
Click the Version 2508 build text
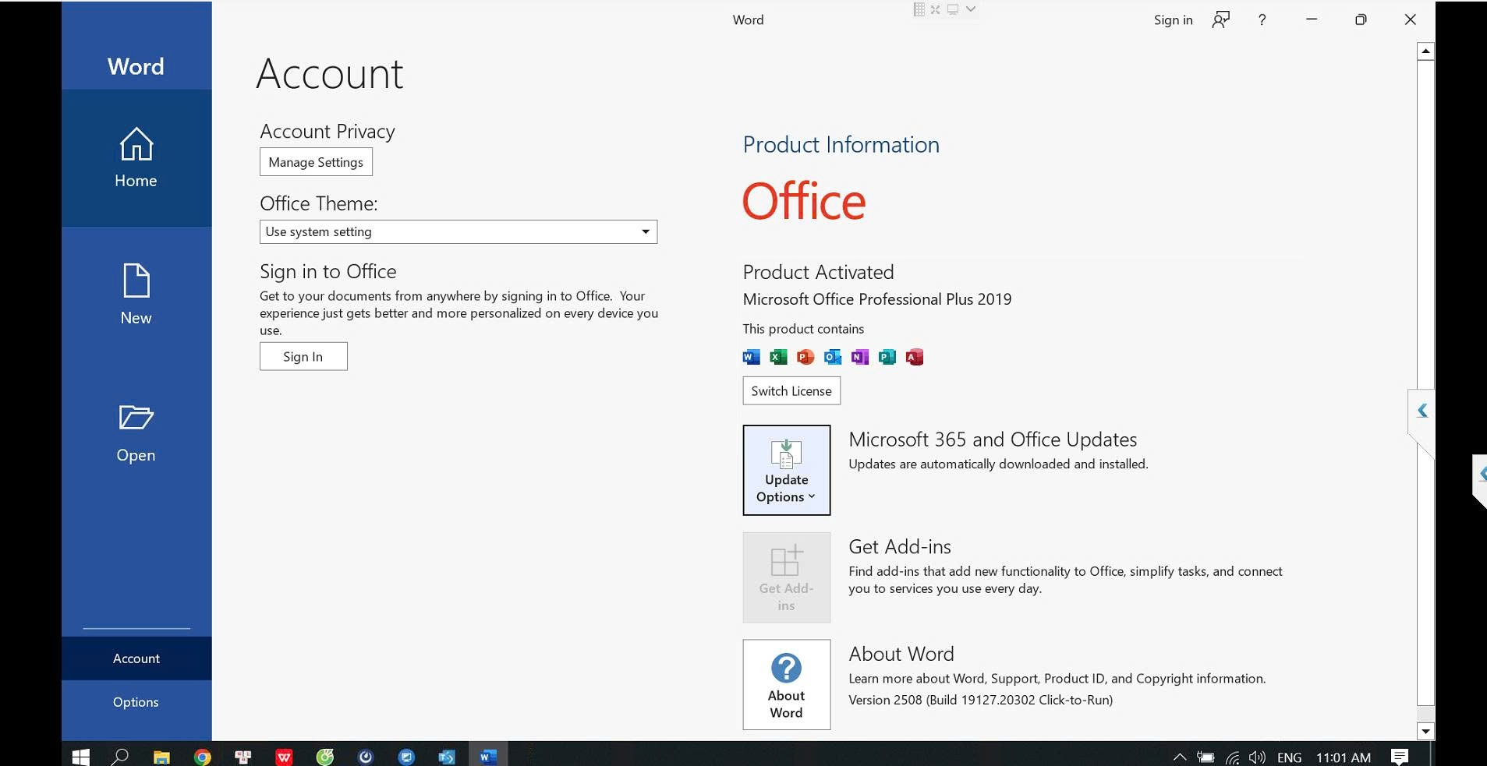980,700
